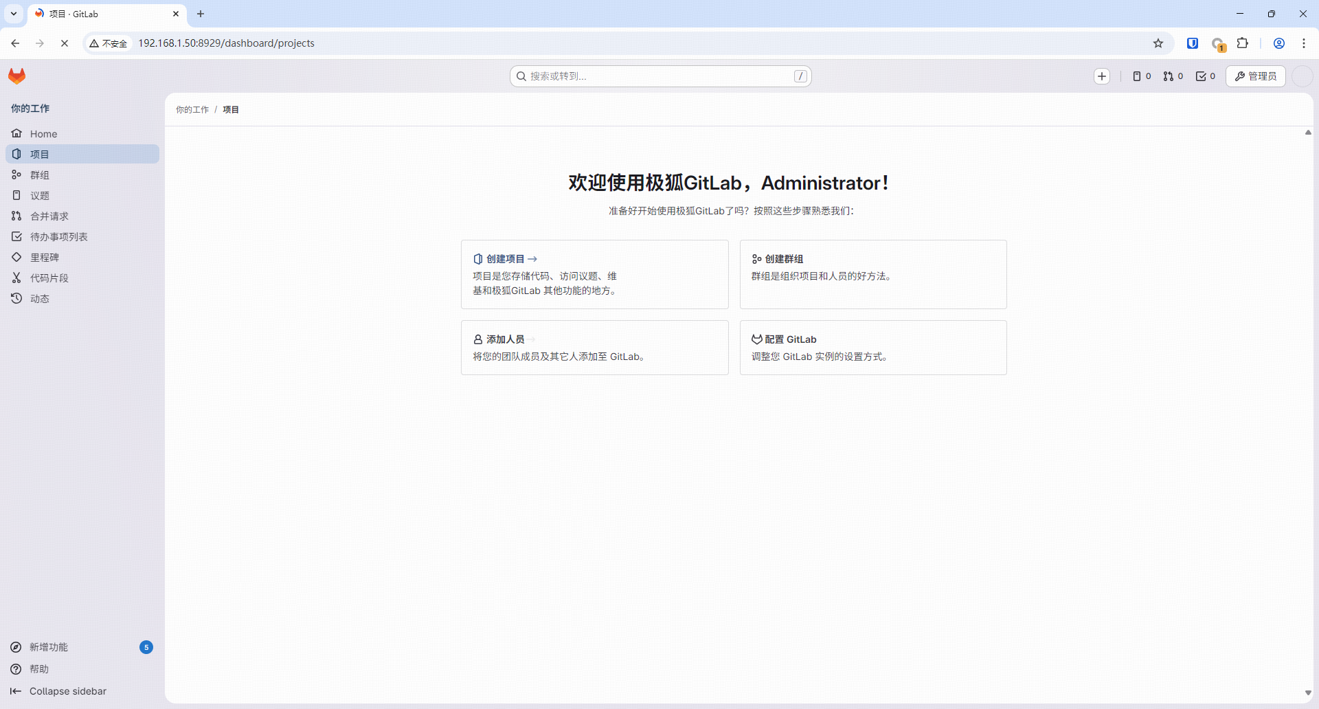Image resolution: width=1319 pixels, height=709 pixels.
Task: Open 动态 in the sidebar
Action: [82, 299]
